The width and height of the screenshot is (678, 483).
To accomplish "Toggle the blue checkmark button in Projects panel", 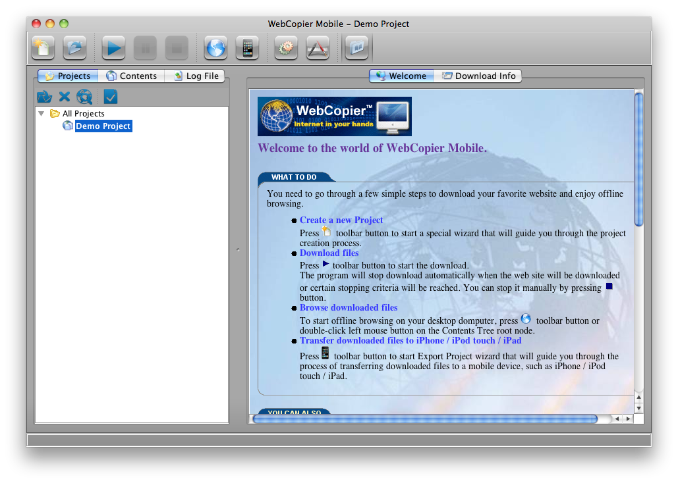I will [x=111, y=97].
